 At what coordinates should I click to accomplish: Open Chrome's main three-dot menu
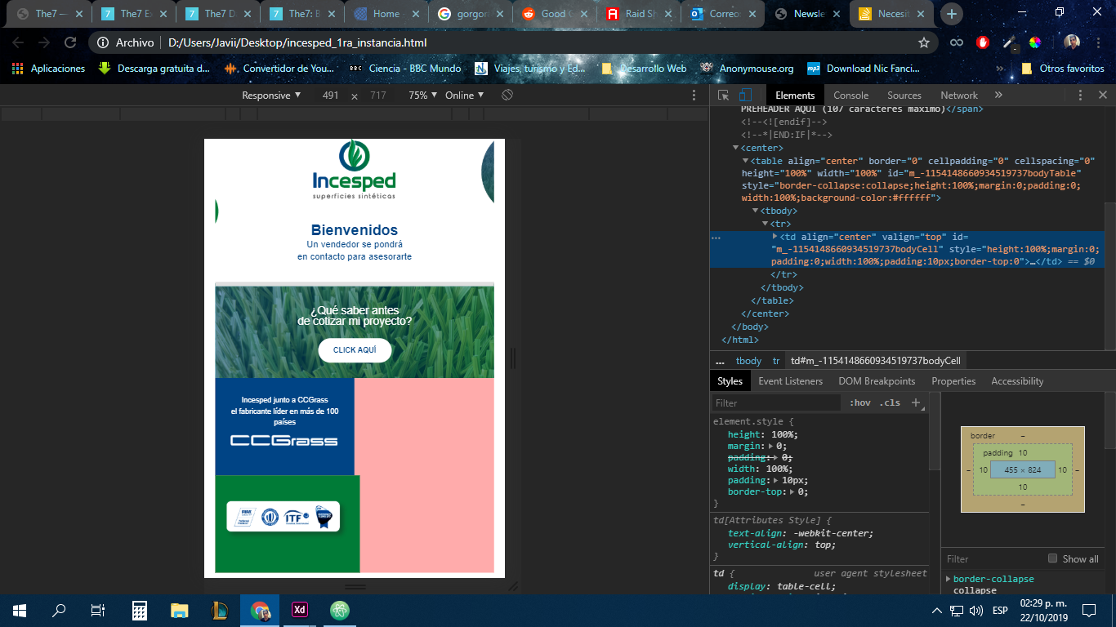point(1099,42)
